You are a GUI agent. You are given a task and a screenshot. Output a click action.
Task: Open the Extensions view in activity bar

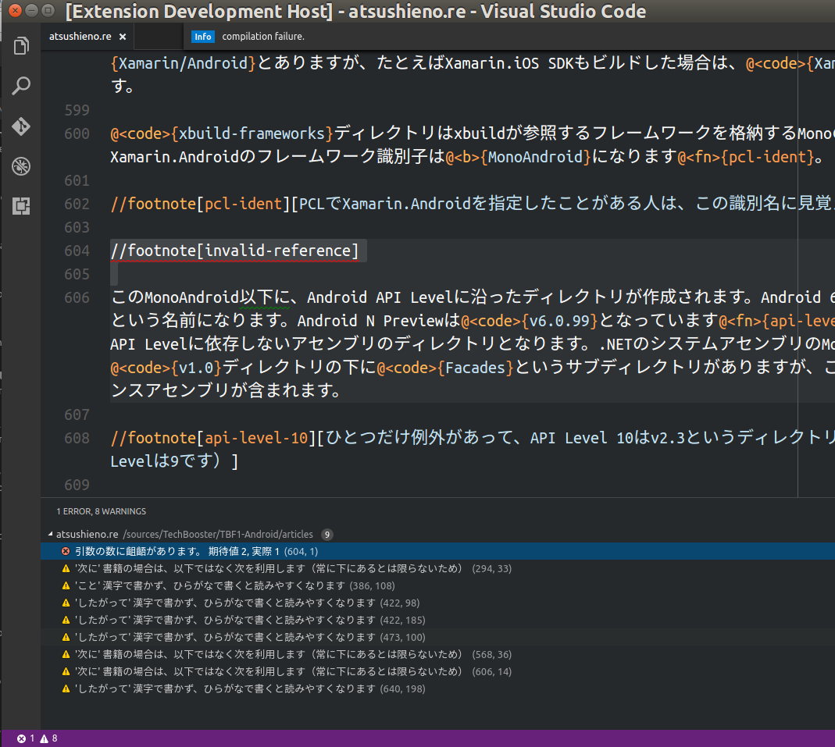[21, 206]
